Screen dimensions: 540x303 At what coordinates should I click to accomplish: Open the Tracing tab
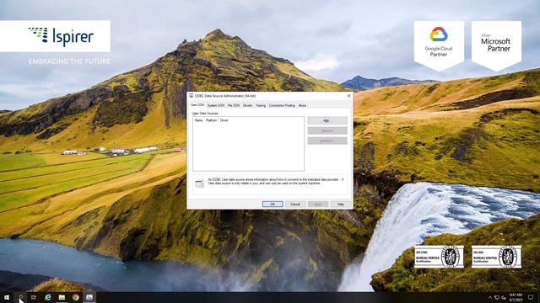pos(261,105)
